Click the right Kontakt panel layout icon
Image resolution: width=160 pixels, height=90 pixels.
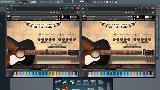(x=153, y=12)
